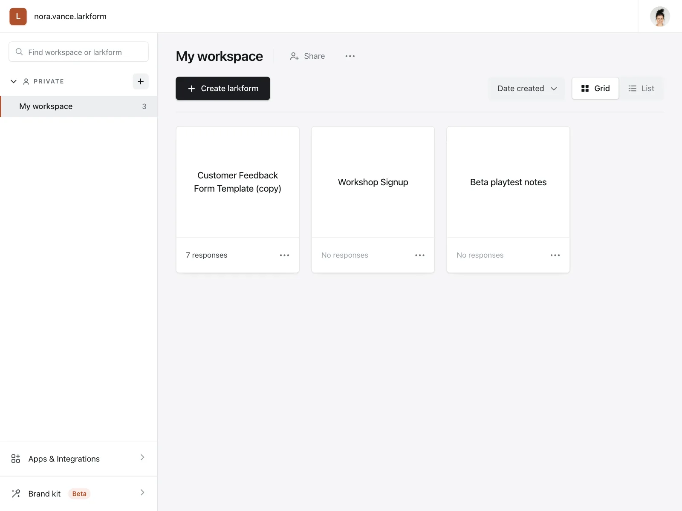Click workspace count 3 in sidebar
This screenshot has height=511, width=682.
(144, 106)
